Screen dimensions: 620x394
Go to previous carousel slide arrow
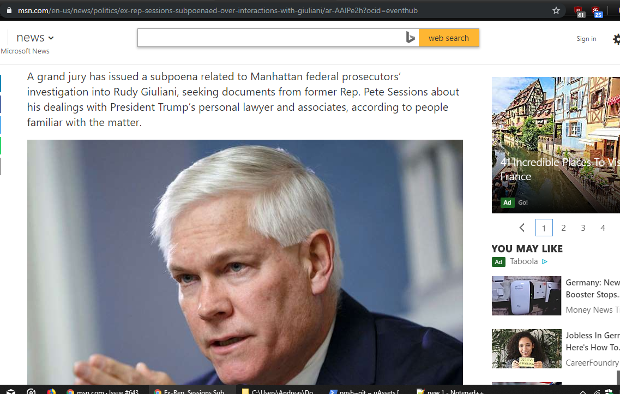pos(522,228)
